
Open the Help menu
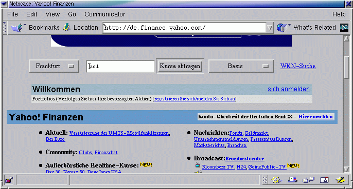pos(339,14)
